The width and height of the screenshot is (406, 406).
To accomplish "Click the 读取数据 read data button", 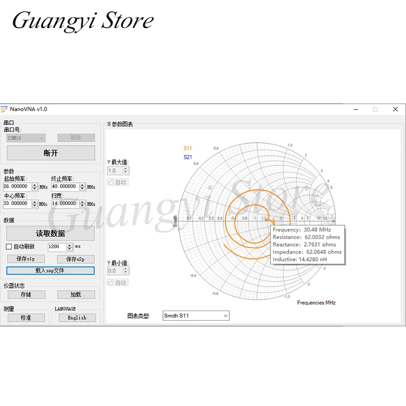I will point(50,233).
